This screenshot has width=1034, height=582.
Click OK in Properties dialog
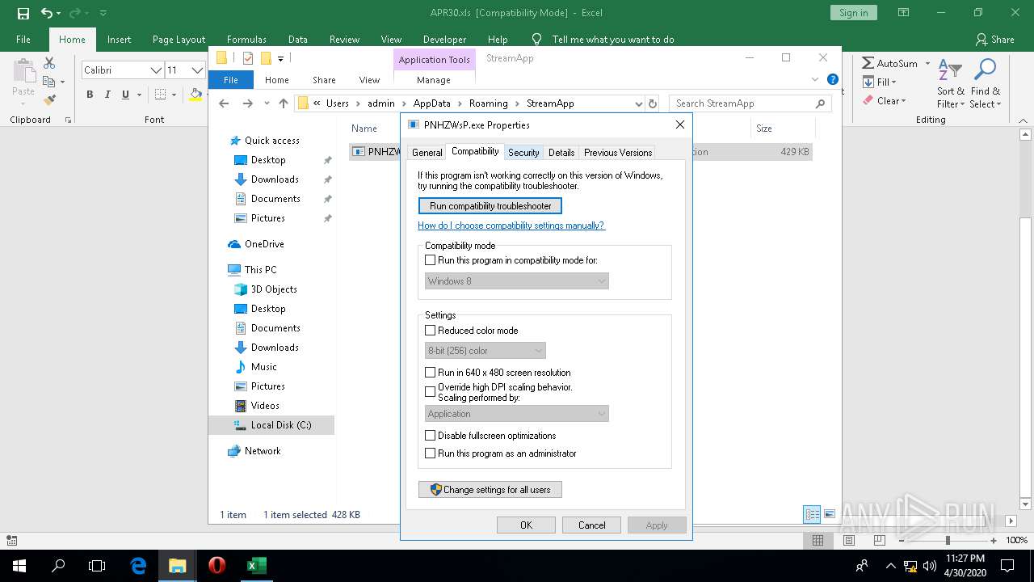pos(526,525)
